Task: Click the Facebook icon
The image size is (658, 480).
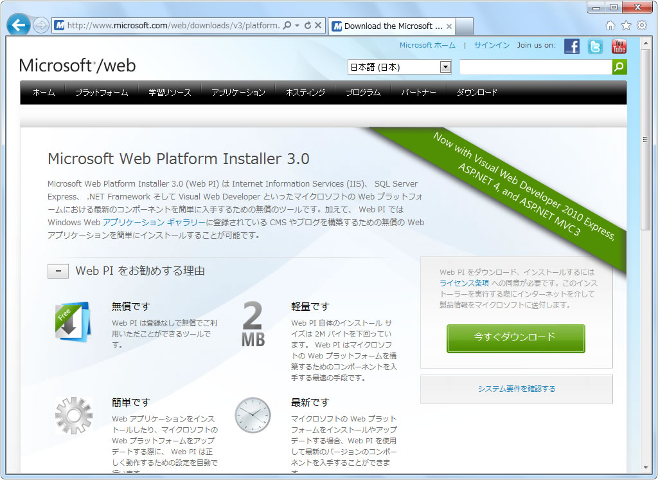Action: (572, 46)
